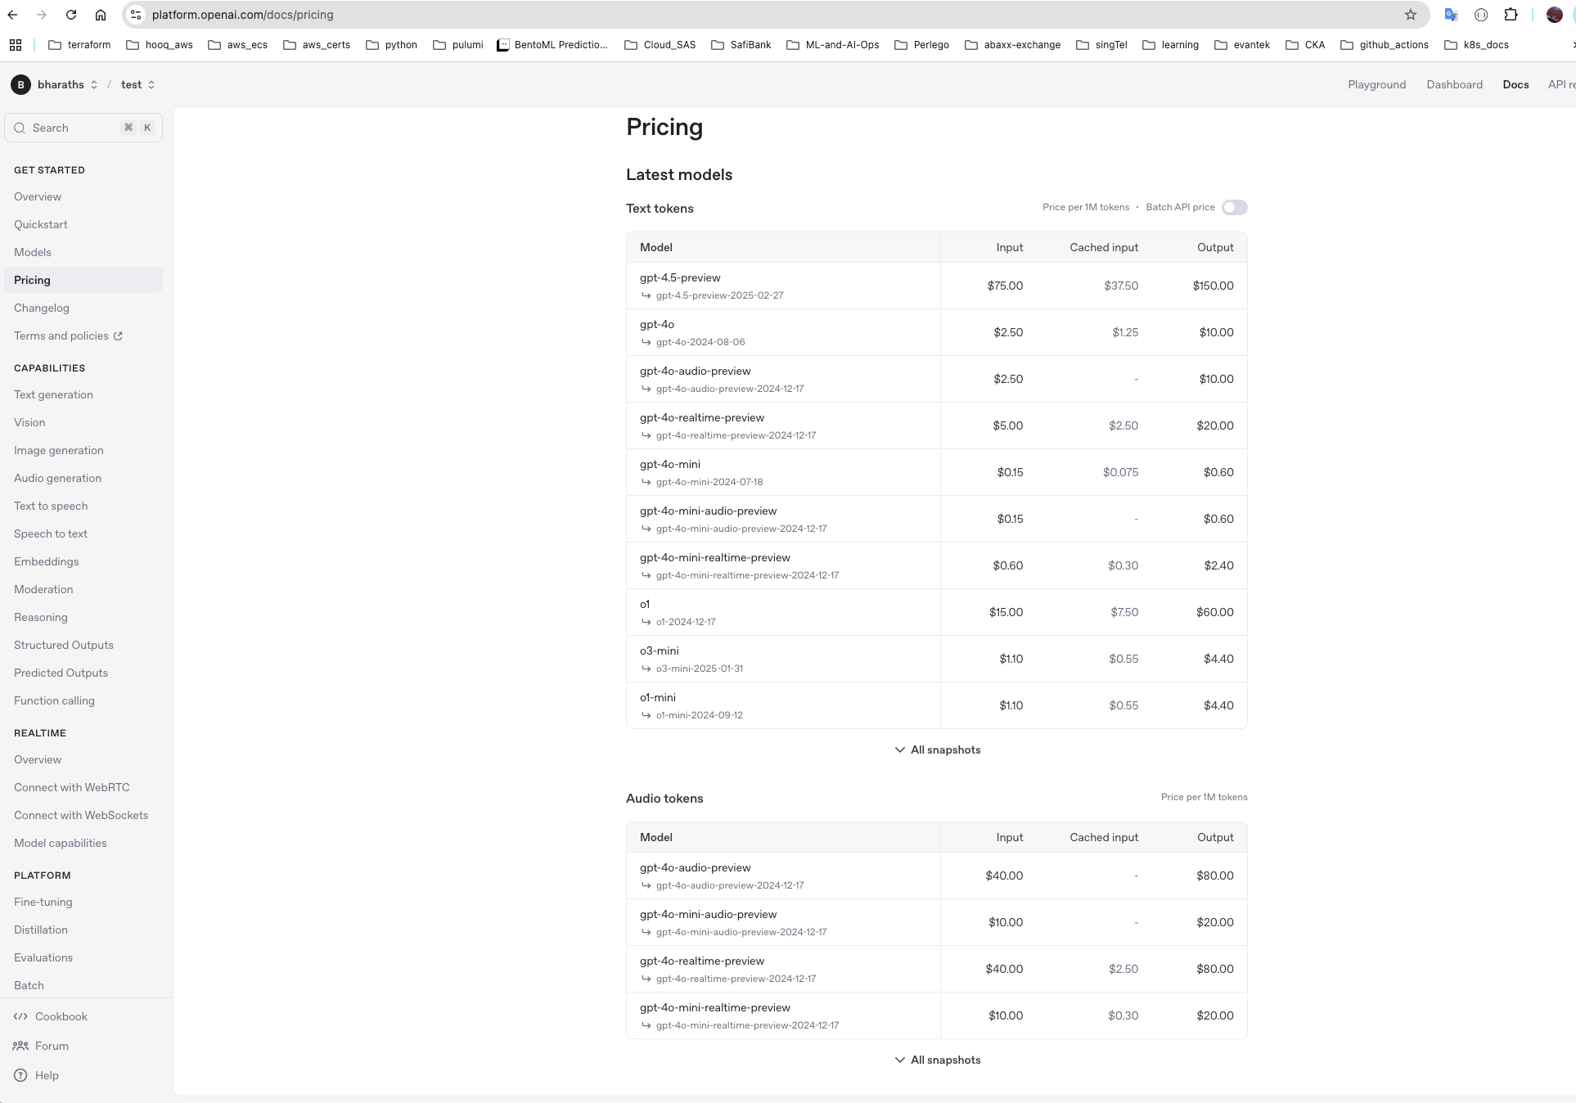Open Structured Outputs in the sidebar
This screenshot has height=1103, width=1576.
(x=64, y=645)
